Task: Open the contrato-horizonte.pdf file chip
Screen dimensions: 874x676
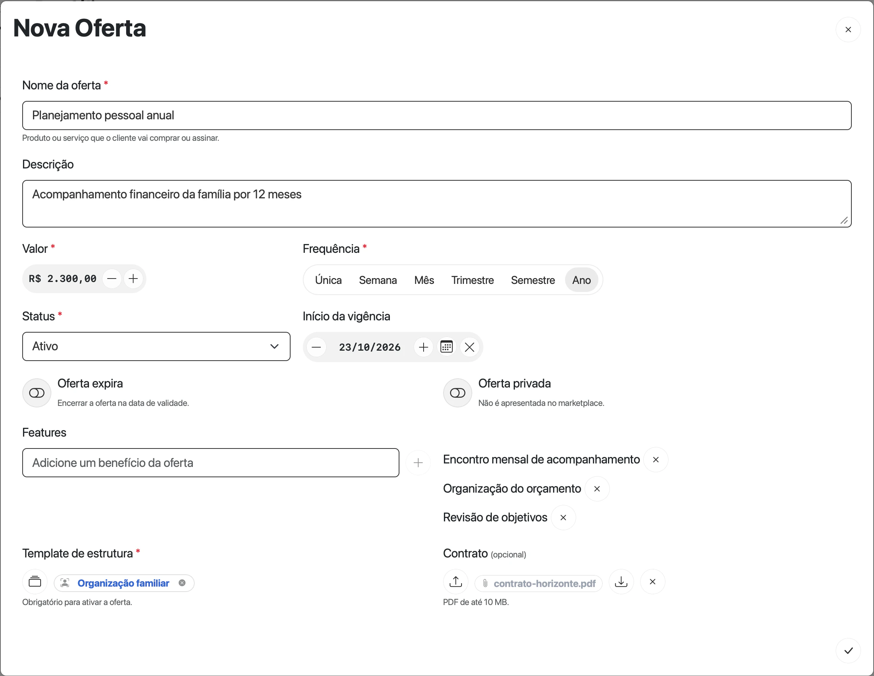Action: [x=538, y=583]
